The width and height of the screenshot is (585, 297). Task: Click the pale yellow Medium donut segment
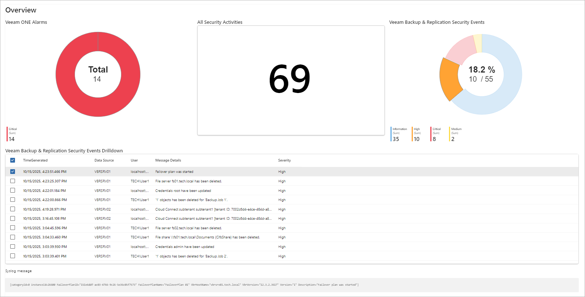pyautogui.click(x=478, y=43)
